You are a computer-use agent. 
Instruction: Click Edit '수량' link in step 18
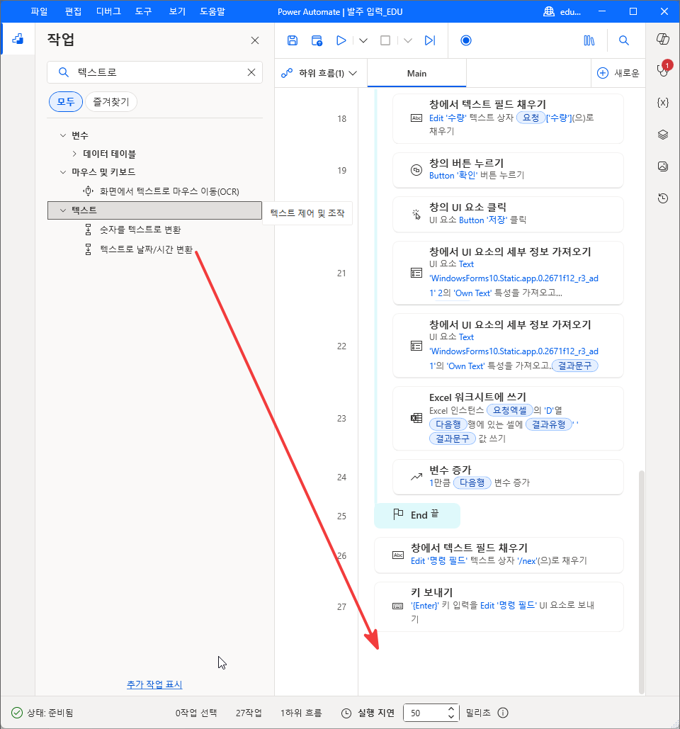click(x=448, y=118)
